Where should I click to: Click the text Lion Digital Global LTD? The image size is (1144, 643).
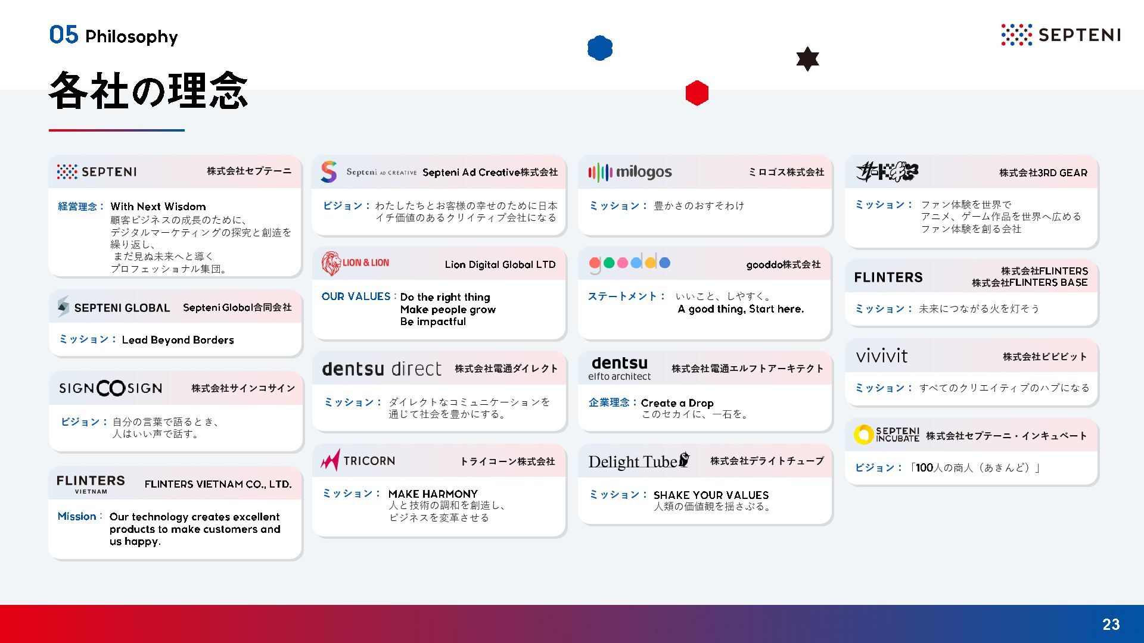tap(500, 264)
